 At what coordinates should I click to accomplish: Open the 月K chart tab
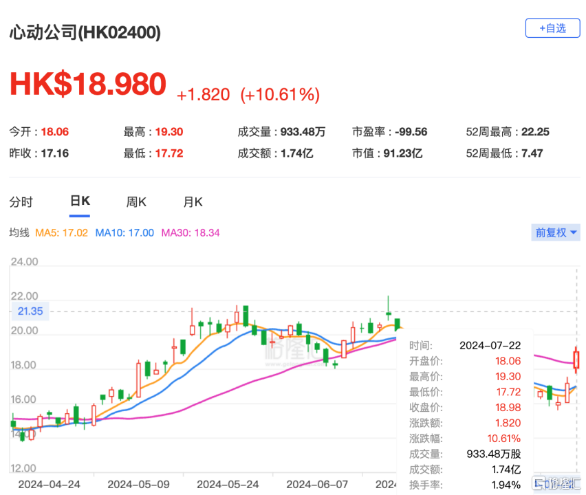tap(193, 202)
